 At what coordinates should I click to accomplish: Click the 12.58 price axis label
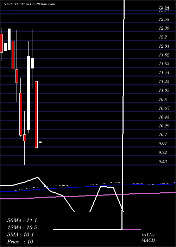click(x=164, y=19)
